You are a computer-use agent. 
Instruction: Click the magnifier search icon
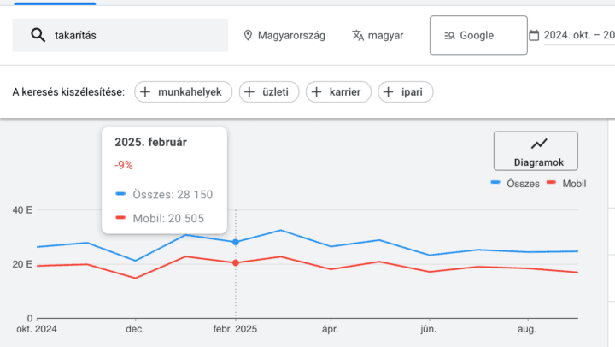pos(38,35)
